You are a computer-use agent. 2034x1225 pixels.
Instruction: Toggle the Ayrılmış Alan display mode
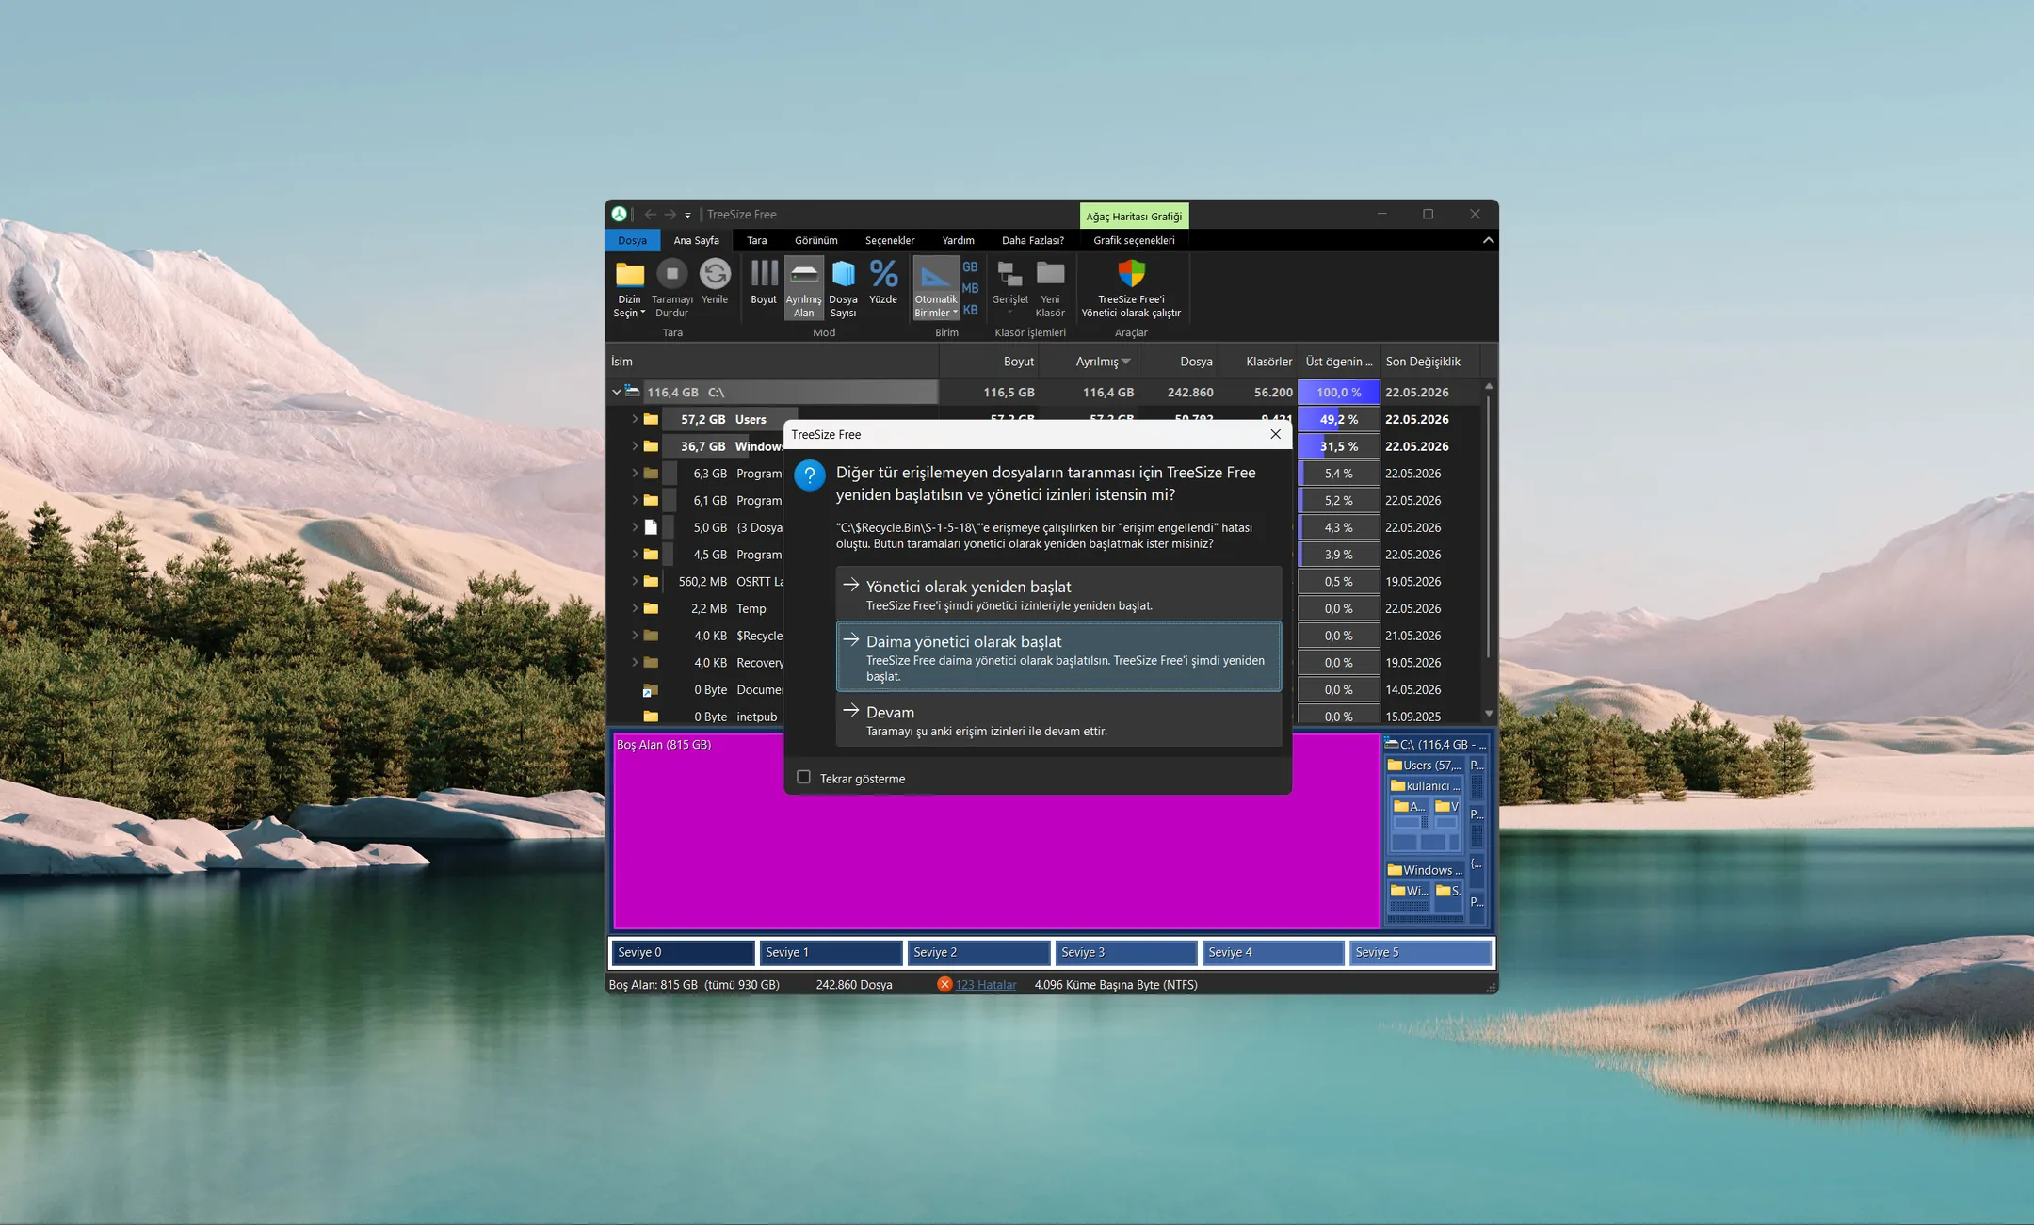(x=804, y=289)
